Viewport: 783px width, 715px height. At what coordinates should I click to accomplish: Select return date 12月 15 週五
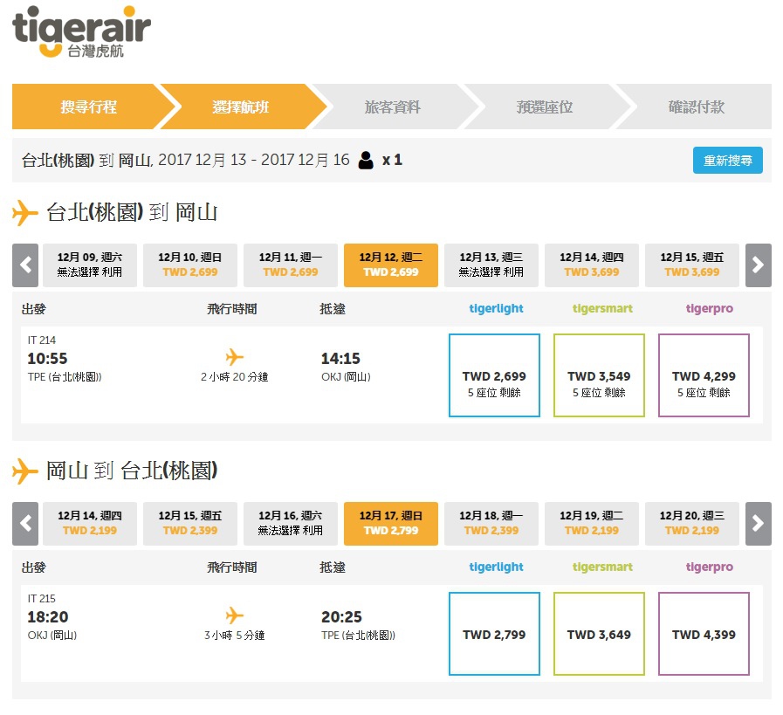(190, 523)
